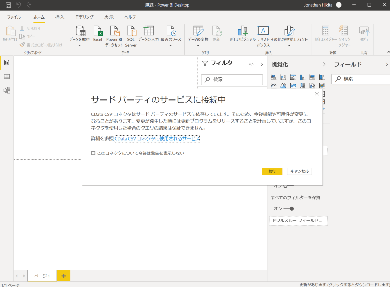This screenshot has width=390, height=287.
Task: Check このコネクタについて今後は警告を表示しない checkbox
Action: tap(93, 153)
